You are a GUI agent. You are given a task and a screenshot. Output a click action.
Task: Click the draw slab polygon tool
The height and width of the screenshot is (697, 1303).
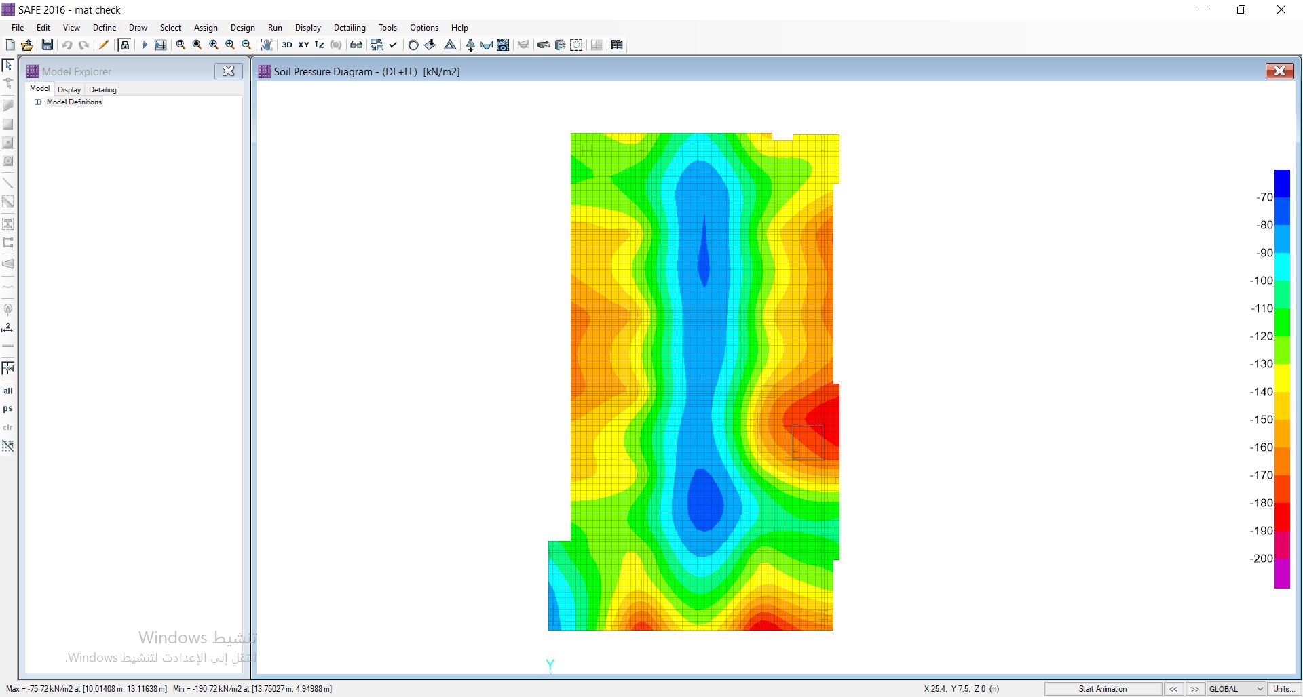click(8, 106)
